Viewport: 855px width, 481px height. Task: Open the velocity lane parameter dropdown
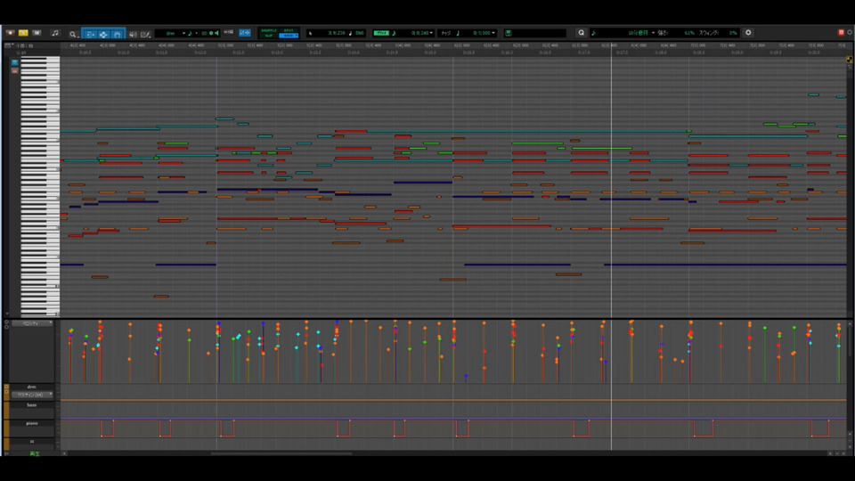pos(32,323)
